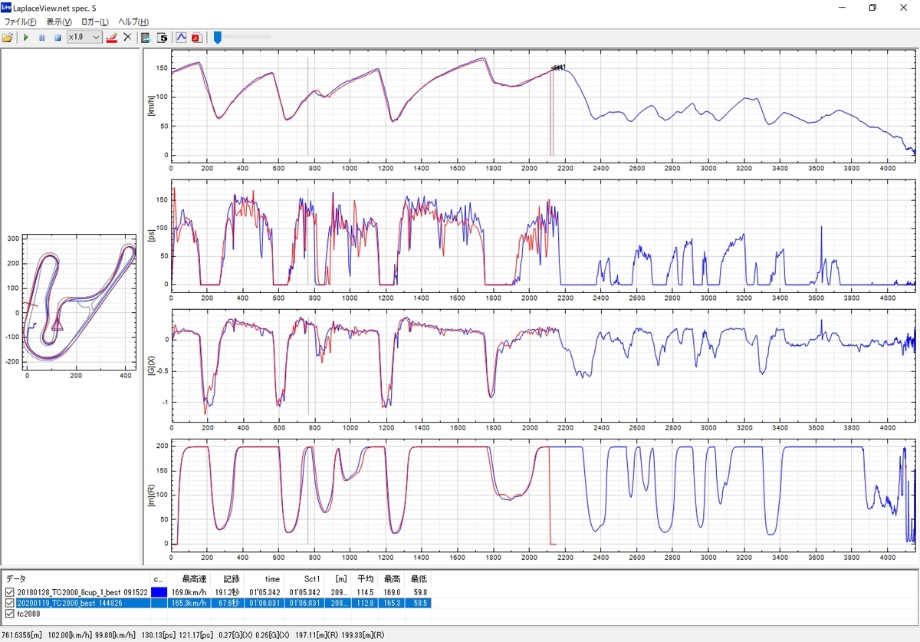The width and height of the screenshot is (920, 642).
Task: Click the Sct1 sector marker on speed graph
Action: pos(559,67)
